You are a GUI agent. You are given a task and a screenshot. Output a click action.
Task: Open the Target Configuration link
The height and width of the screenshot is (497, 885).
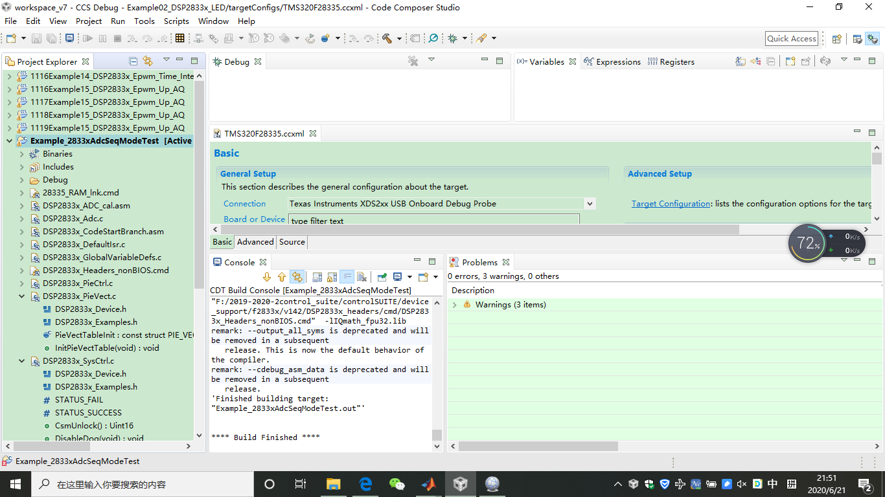[671, 203]
